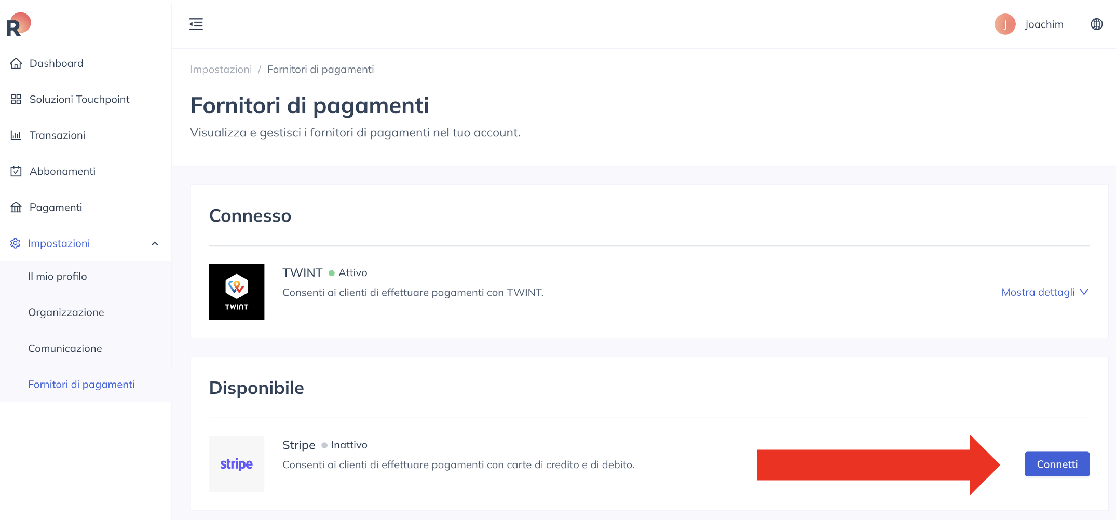This screenshot has height=520, width=1116.
Task: Open the language globe icon
Action: click(1096, 24)
